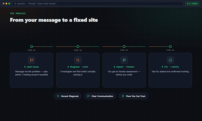Click shield icon in Fixes You Can Trust pill

click(x=123, y=96)
